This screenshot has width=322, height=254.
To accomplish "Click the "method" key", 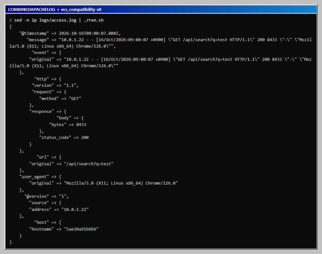I will click(x=49, y=99).
